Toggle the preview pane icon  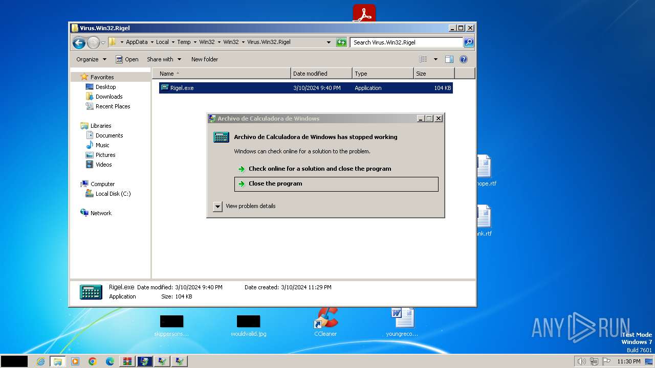(449, 59)
